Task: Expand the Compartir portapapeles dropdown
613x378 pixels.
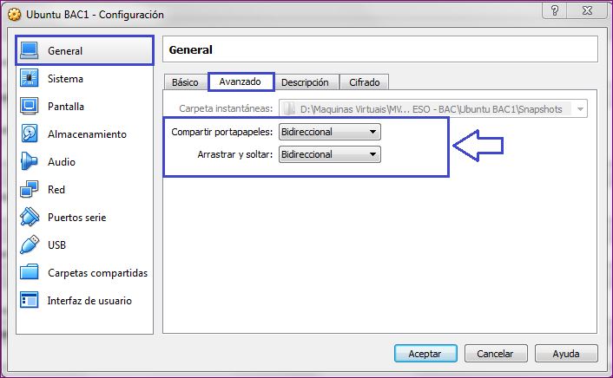Action: coord(329,132)
